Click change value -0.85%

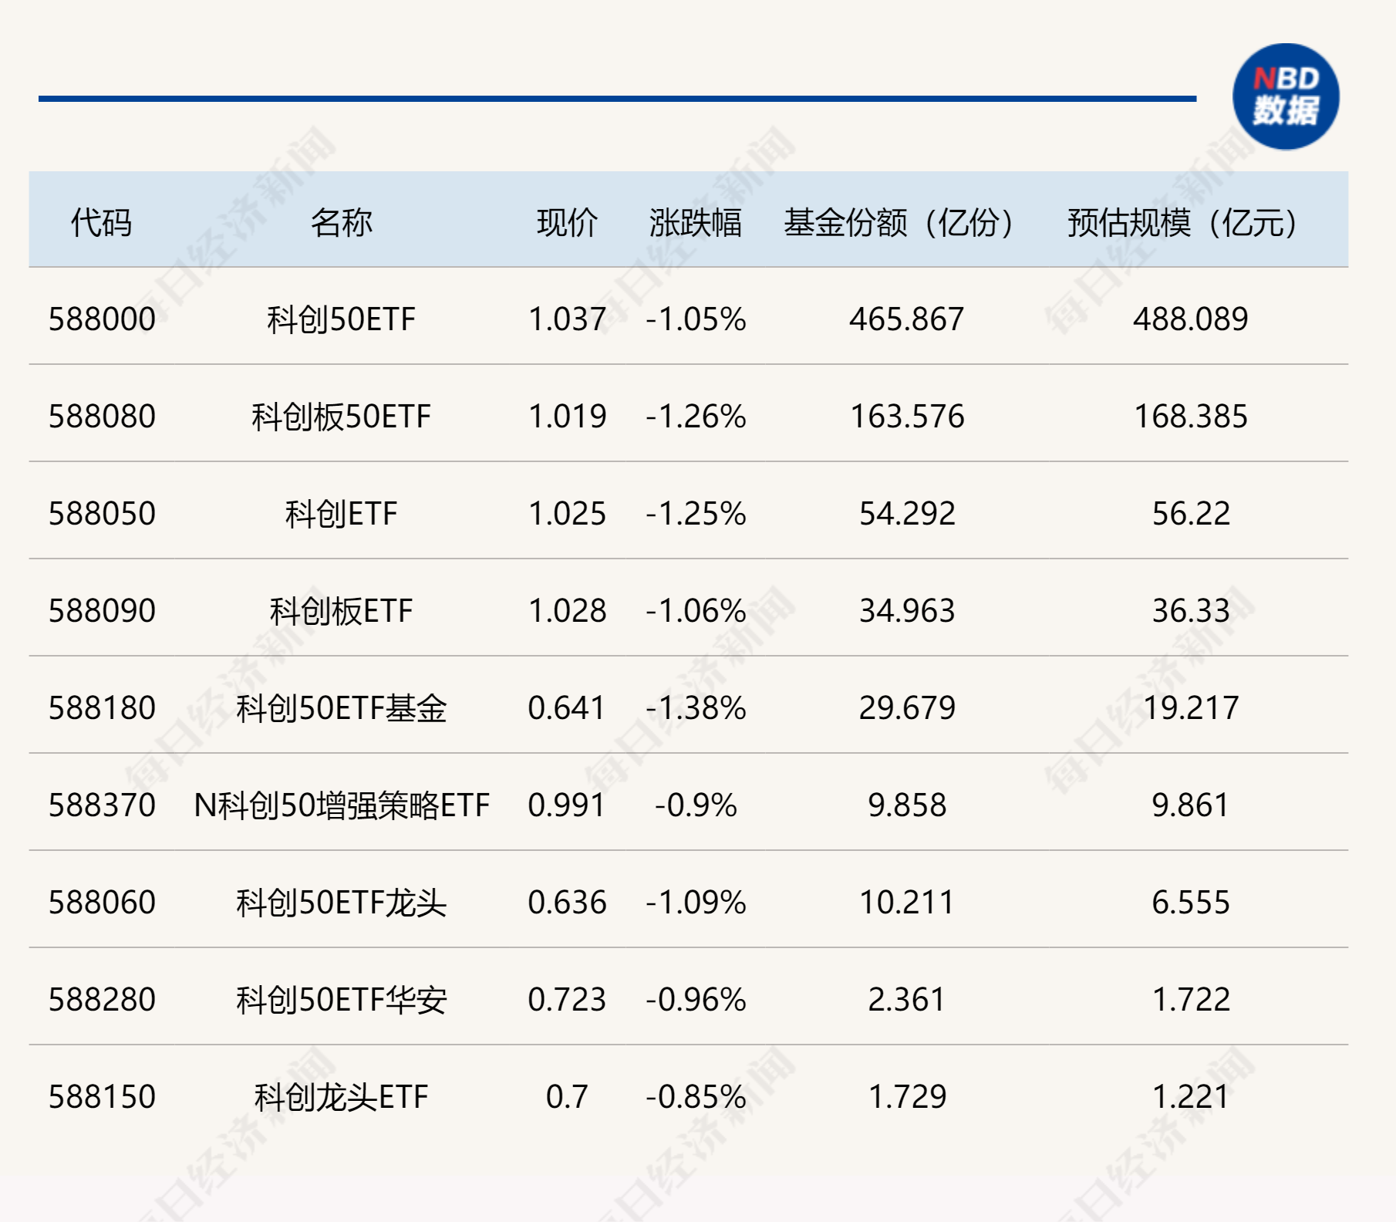click(x=696, y=1097)
